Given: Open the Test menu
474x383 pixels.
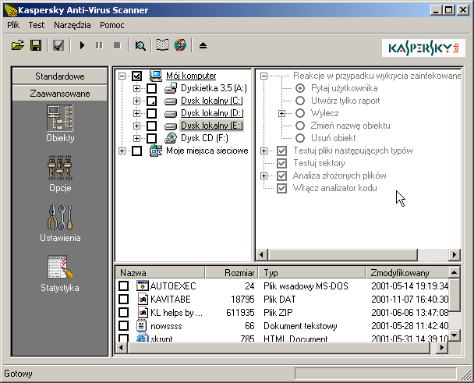Looking at the screenshot, I should coord(37,25).
